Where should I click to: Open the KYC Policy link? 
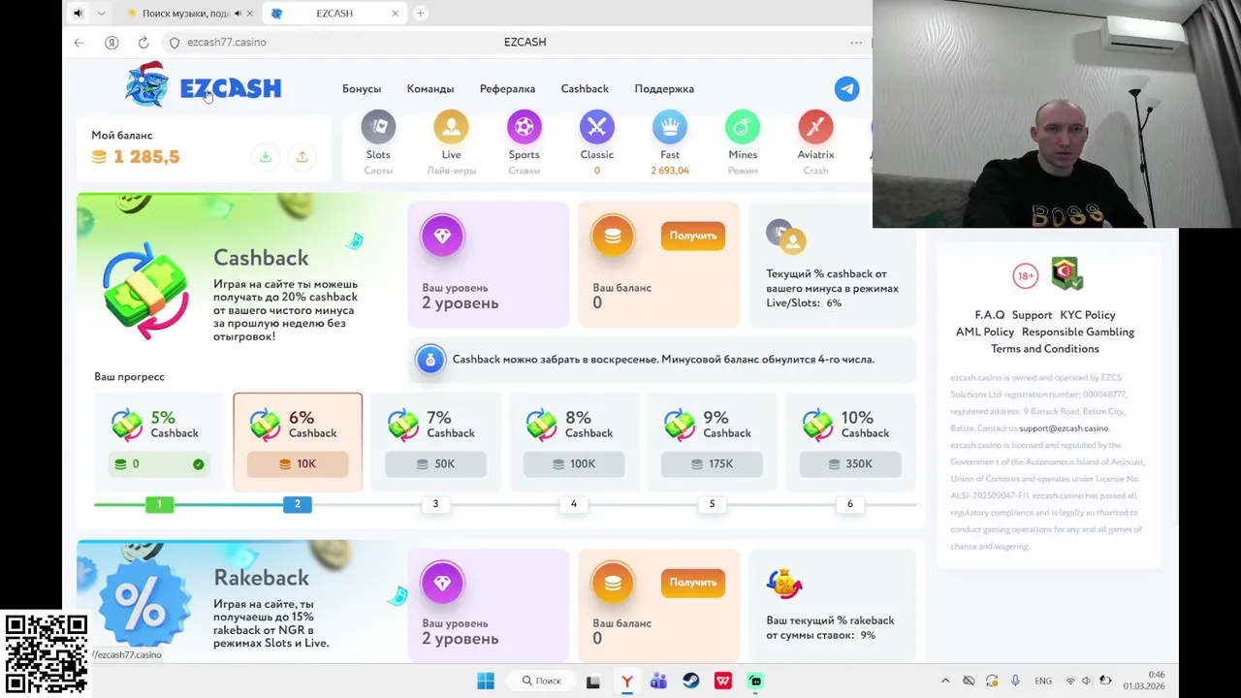click(x=1088, y=315)
